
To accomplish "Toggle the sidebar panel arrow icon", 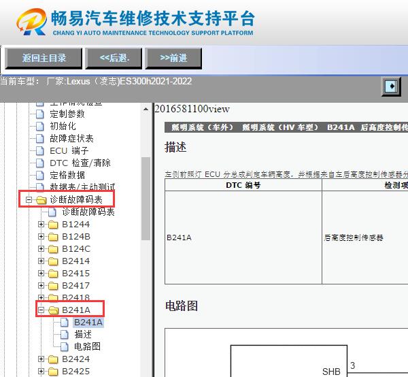I will pos(391,86).
